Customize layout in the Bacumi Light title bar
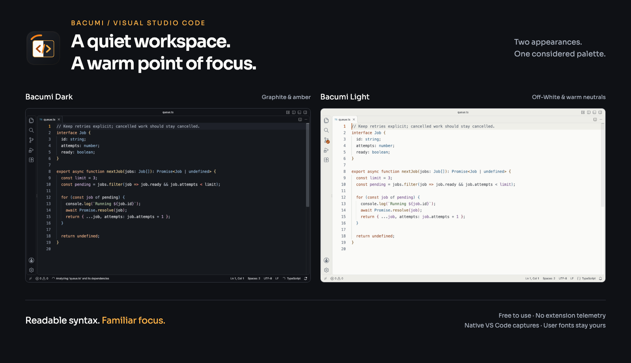The width and height of the screenshot is (631, 363). pos(583,112)
